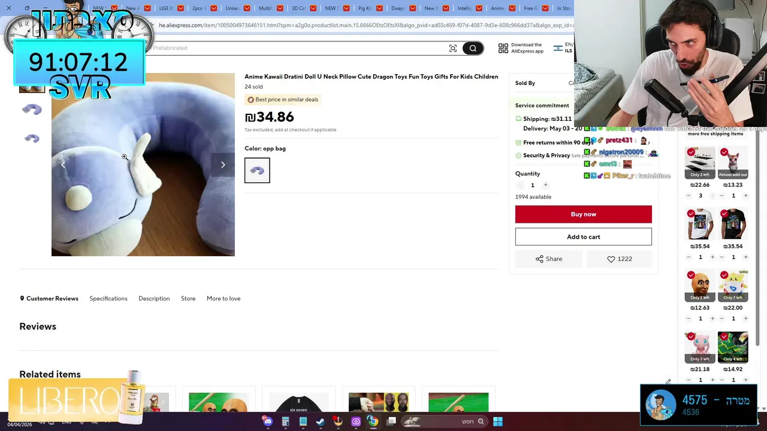767x431 pixels.
Task: Decrease quantity of ₪22.66 item
Action: click(x=689, y=196)
